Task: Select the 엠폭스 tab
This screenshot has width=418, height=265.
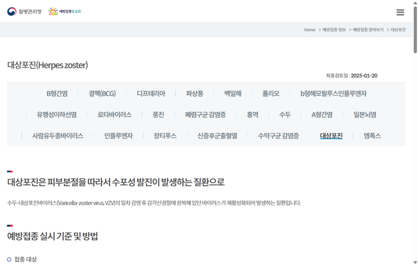Action: (372, 136)
